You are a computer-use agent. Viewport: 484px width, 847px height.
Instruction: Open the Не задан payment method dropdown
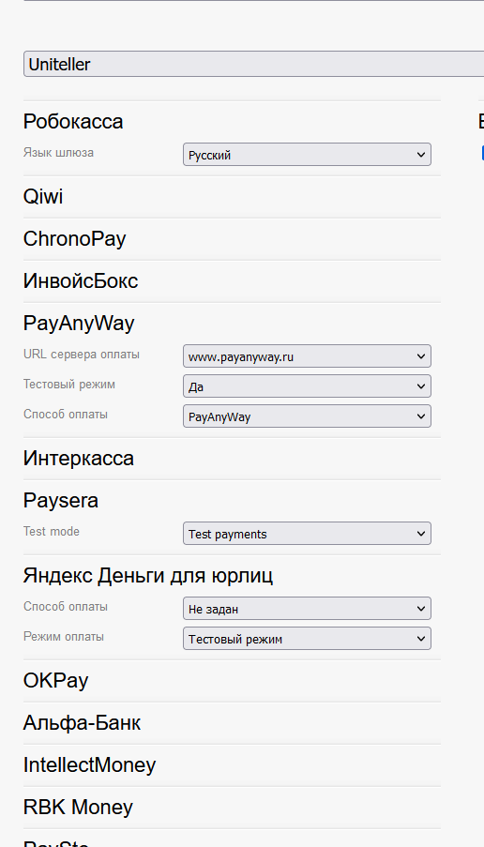tap(307, 608)
